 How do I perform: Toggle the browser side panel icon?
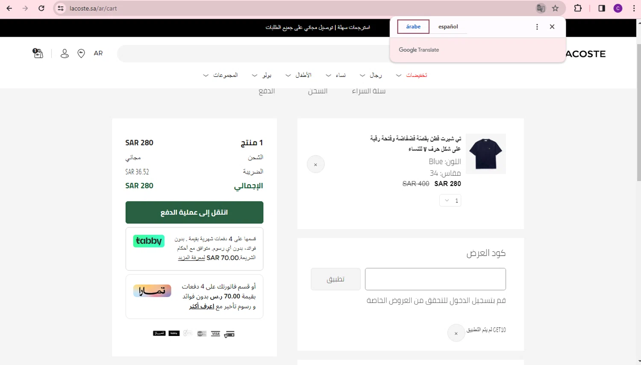[602, 8]
